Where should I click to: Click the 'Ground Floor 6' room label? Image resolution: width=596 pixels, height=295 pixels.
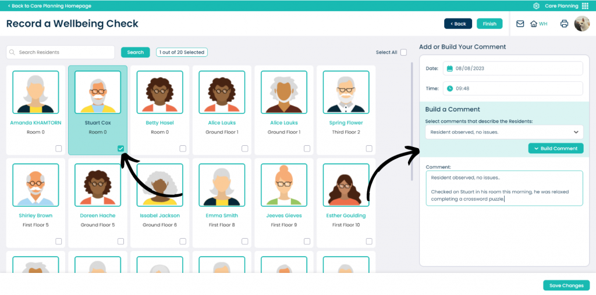coord(159,225)
